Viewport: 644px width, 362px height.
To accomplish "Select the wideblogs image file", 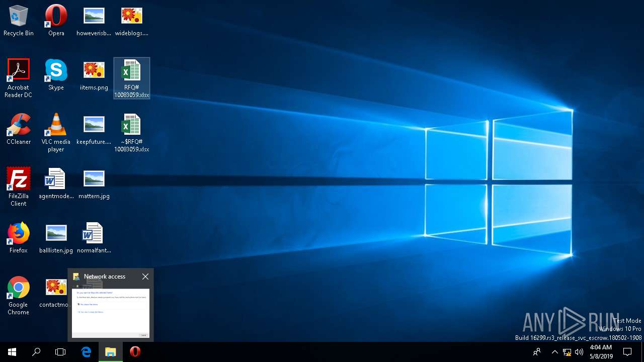I will [x=131, y=21].
